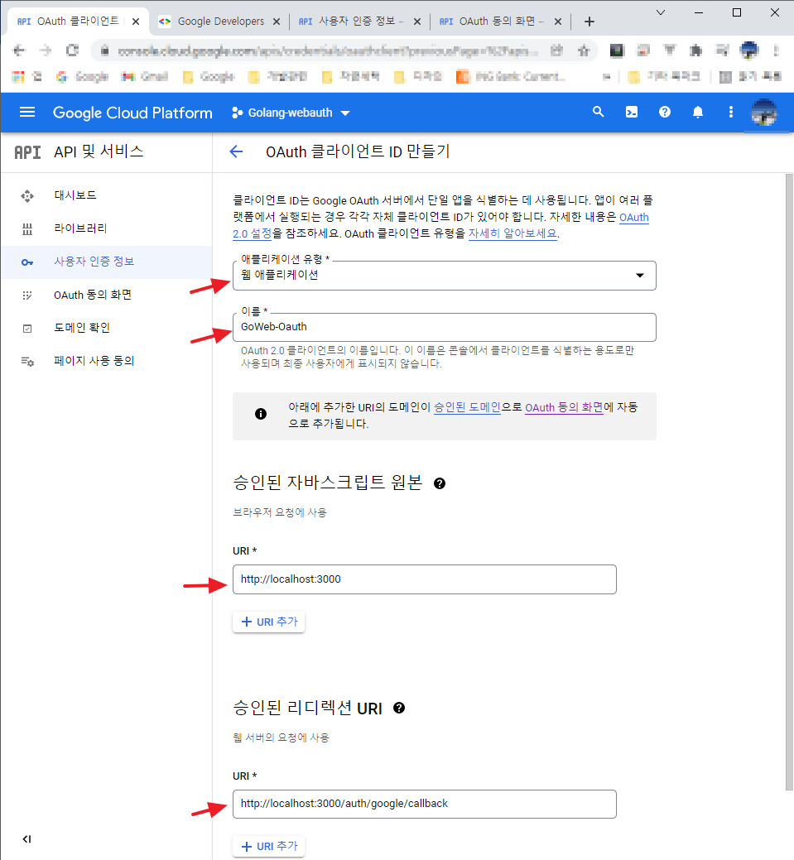Click URI 추가 under redirect URIs

[269, 846]
